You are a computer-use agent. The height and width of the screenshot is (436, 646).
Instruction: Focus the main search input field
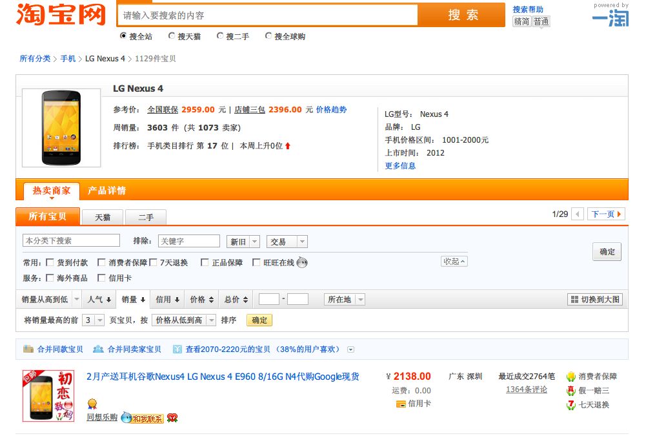pyautogui.click(x=268, y=16)
